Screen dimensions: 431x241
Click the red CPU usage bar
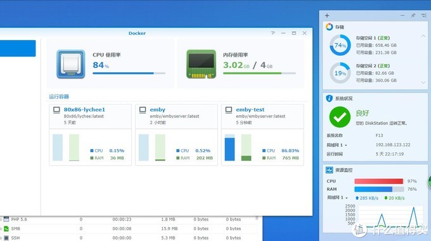[x=378, y=181]
